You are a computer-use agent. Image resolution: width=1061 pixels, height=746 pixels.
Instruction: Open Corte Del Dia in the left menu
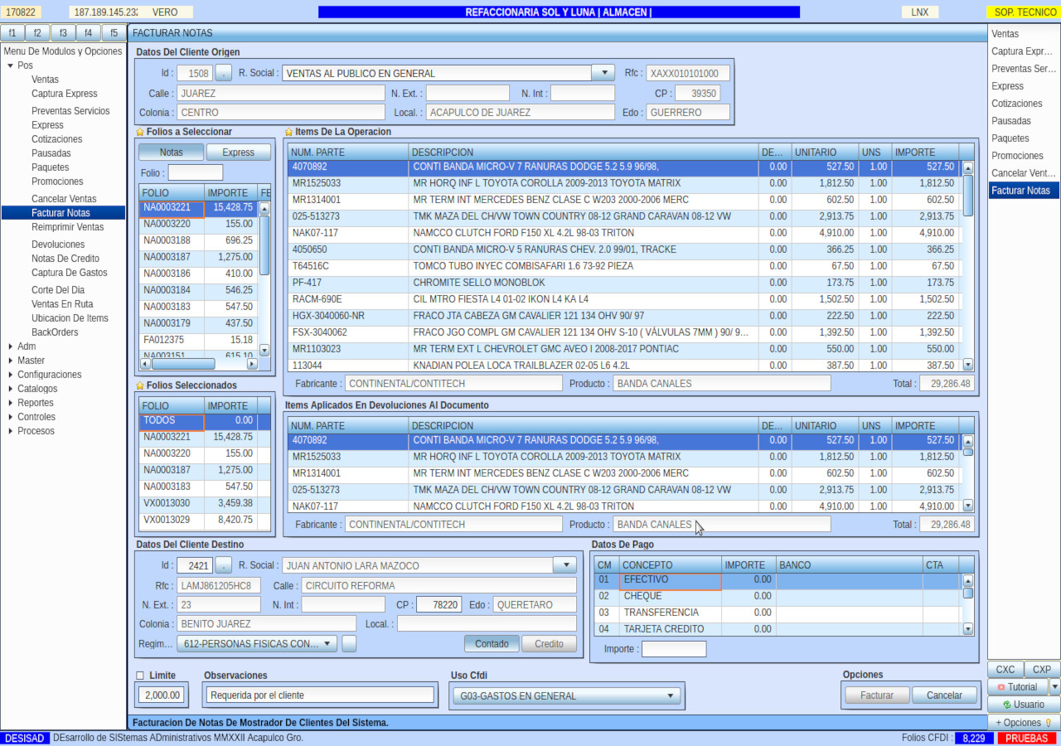tap(58, 290)
